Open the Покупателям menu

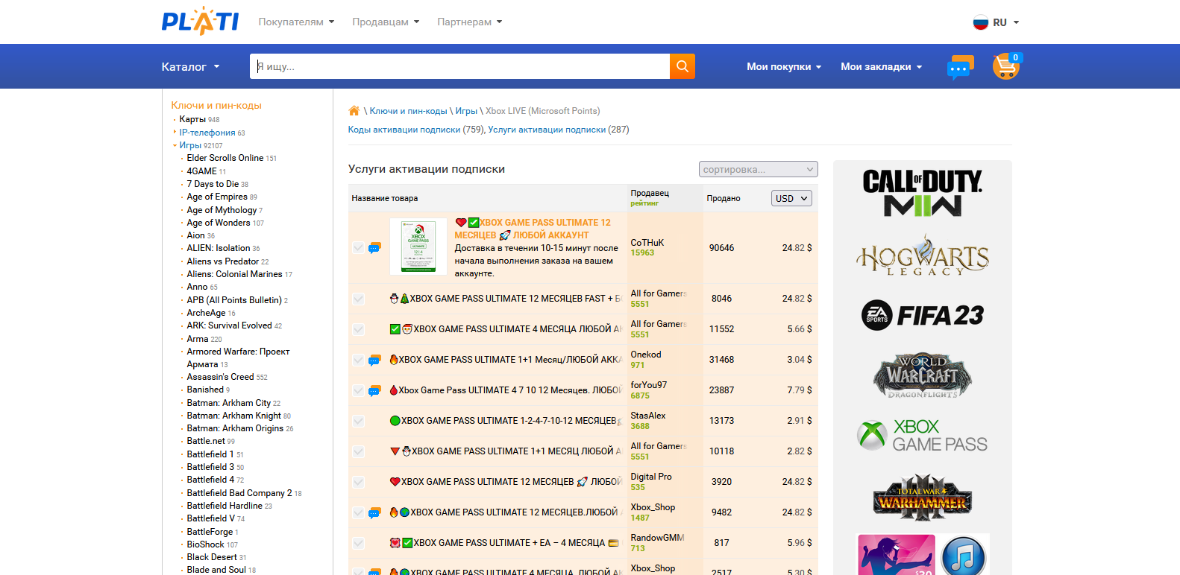click(296, 22)
